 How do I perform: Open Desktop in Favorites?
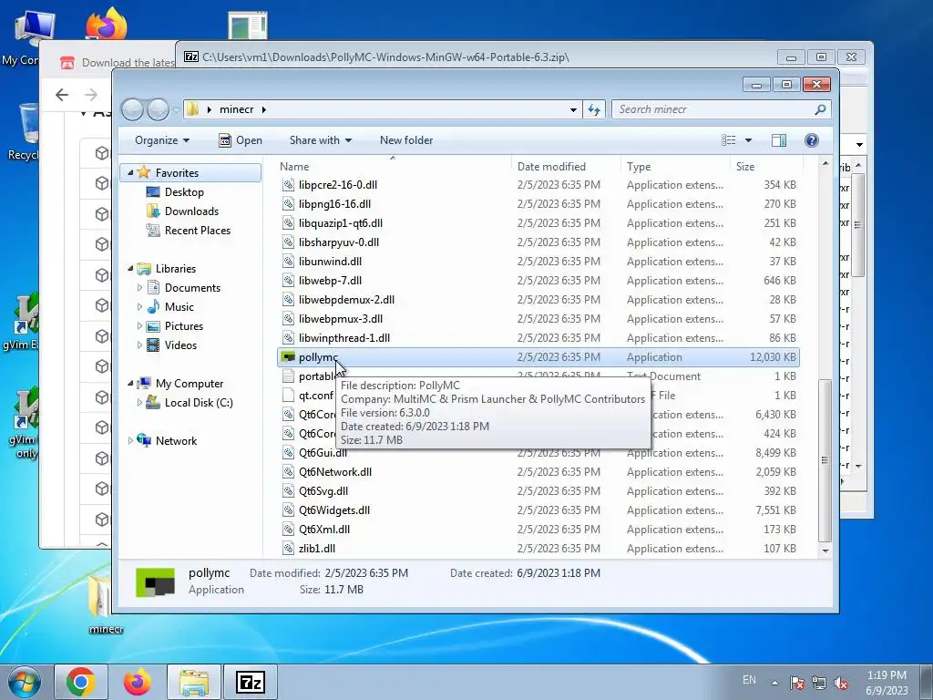(184, 192)
